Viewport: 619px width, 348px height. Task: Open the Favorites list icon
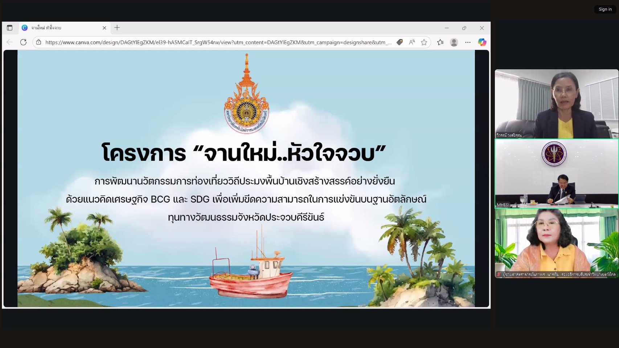[x=440, y=42]
